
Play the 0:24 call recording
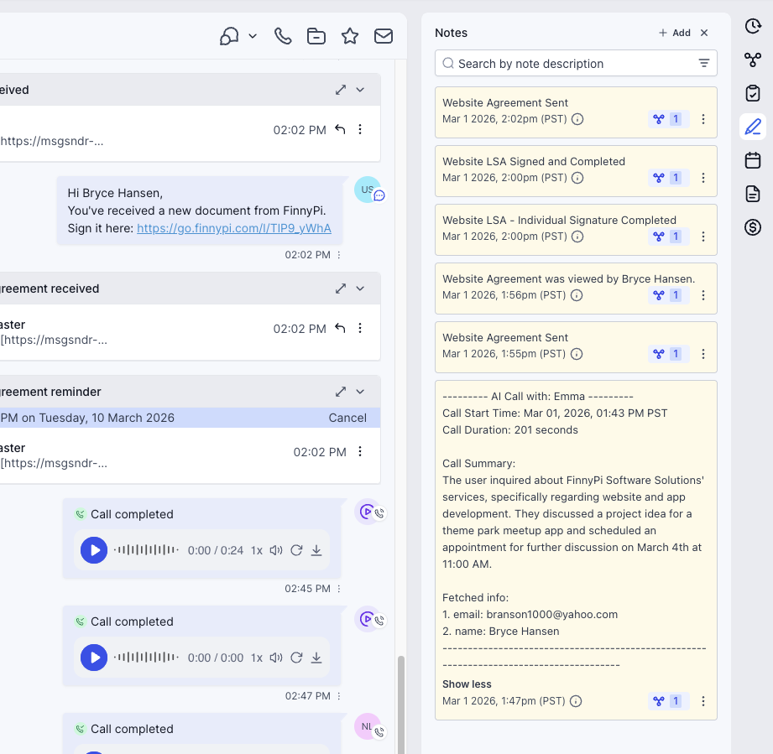(94, 550)
